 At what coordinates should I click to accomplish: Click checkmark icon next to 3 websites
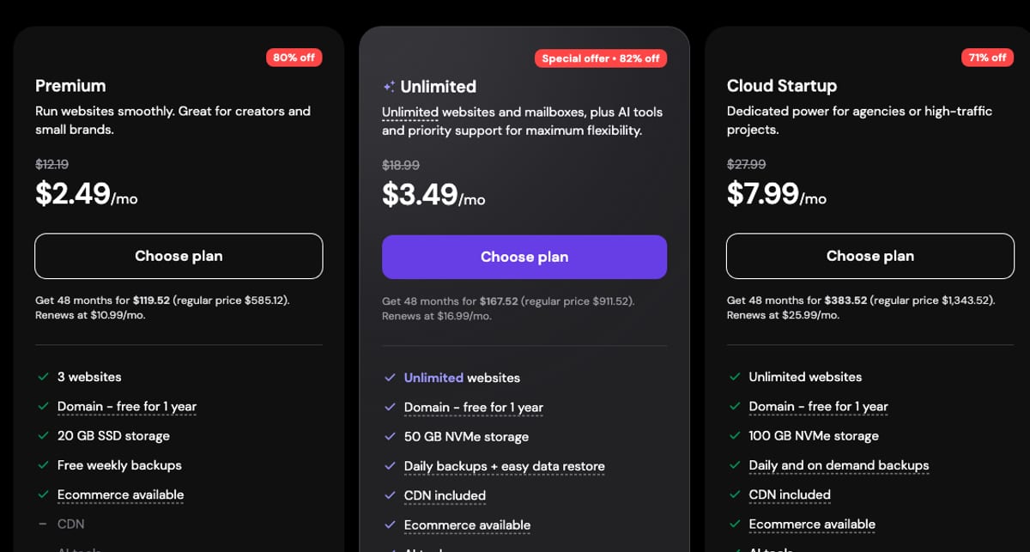click(x=43, y=377)
